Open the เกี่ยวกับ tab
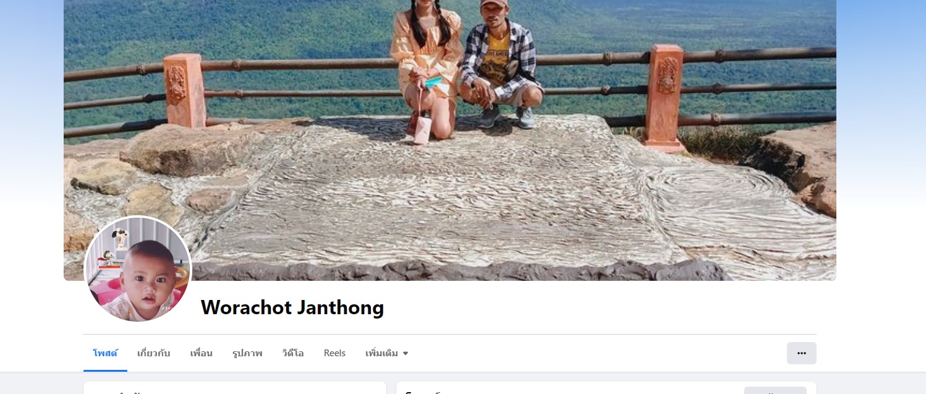 pos(153,353)
